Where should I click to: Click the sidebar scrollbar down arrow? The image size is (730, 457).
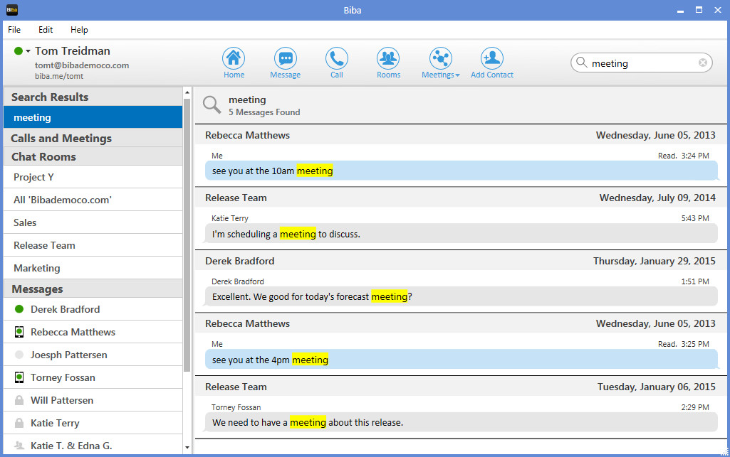tap(187, 448)
